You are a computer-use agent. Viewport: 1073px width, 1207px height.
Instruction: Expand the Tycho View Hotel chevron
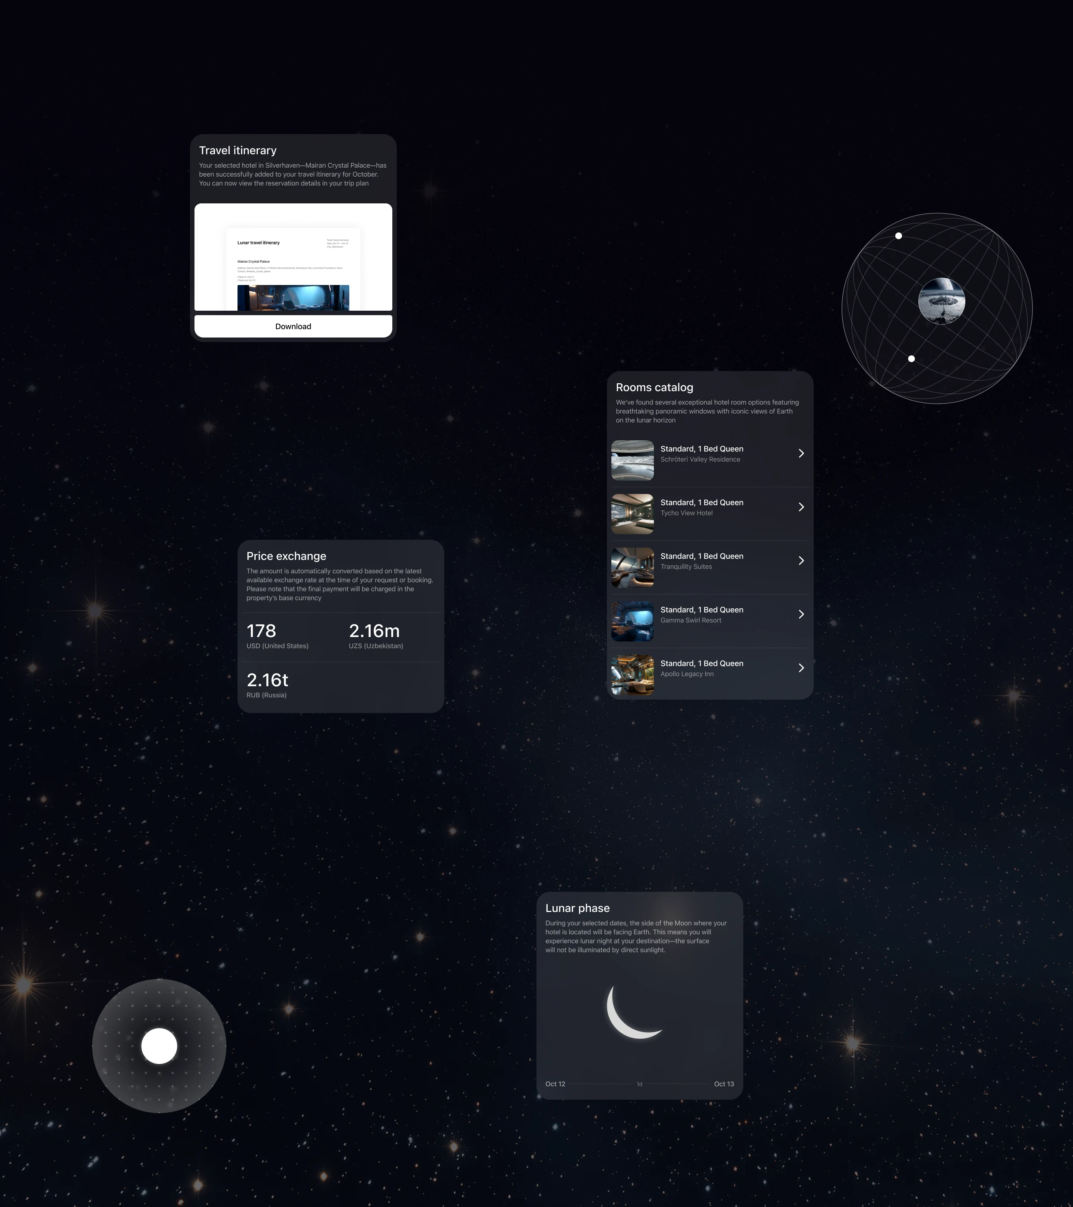(x=801, y=507)
